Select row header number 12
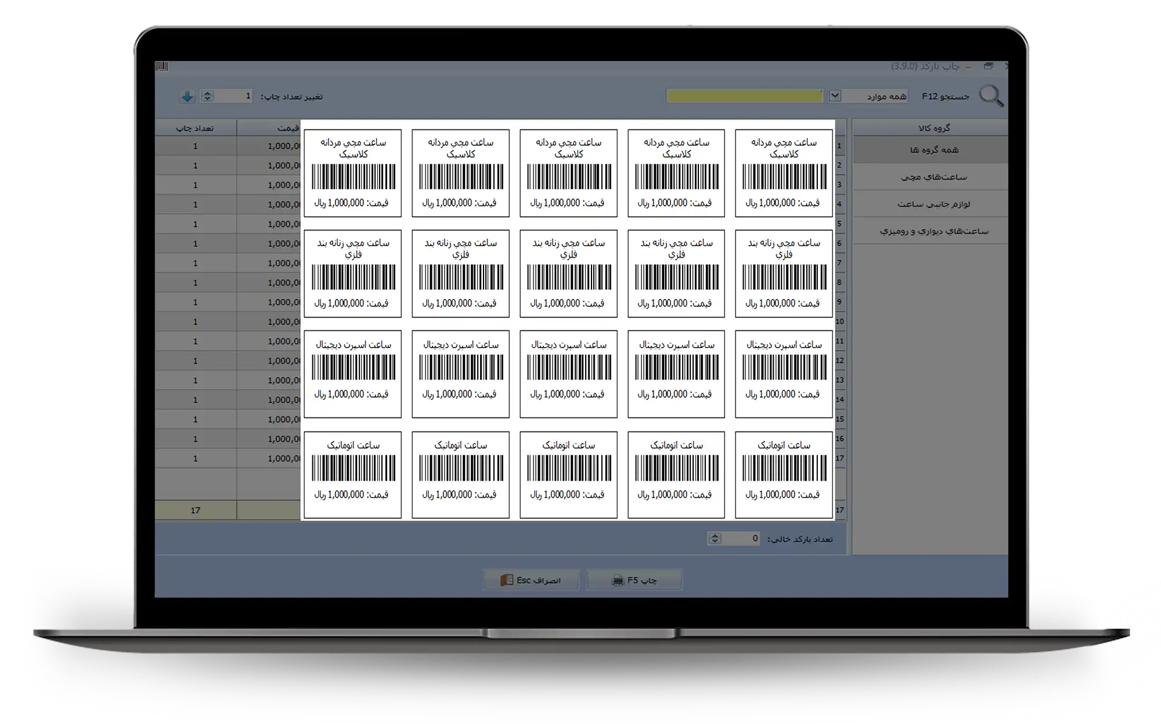The image size is (1161, 724). (840, 361)
